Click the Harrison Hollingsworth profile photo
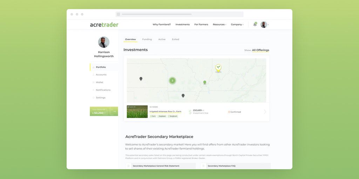359x179 pixels. point(104,42)
